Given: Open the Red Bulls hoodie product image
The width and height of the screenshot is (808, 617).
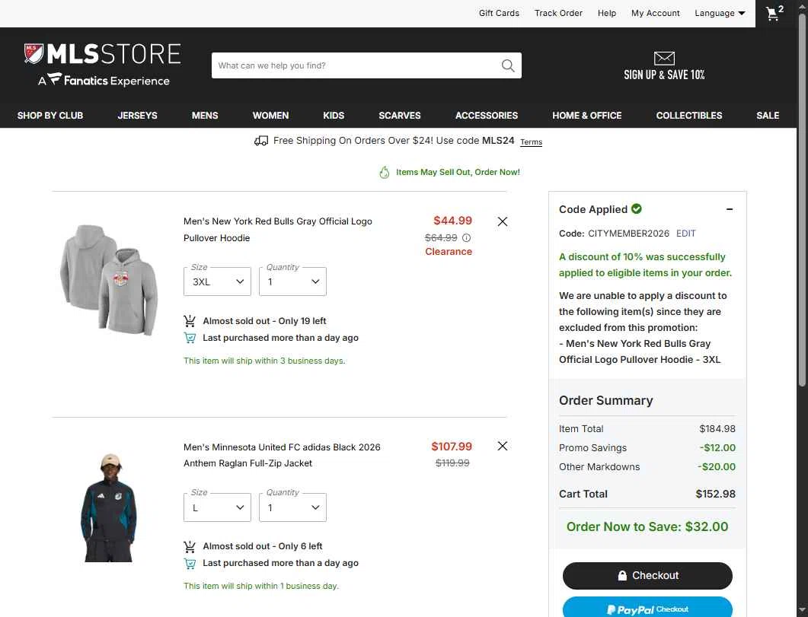Looking at the screenshot, I should tap(109, 281).
